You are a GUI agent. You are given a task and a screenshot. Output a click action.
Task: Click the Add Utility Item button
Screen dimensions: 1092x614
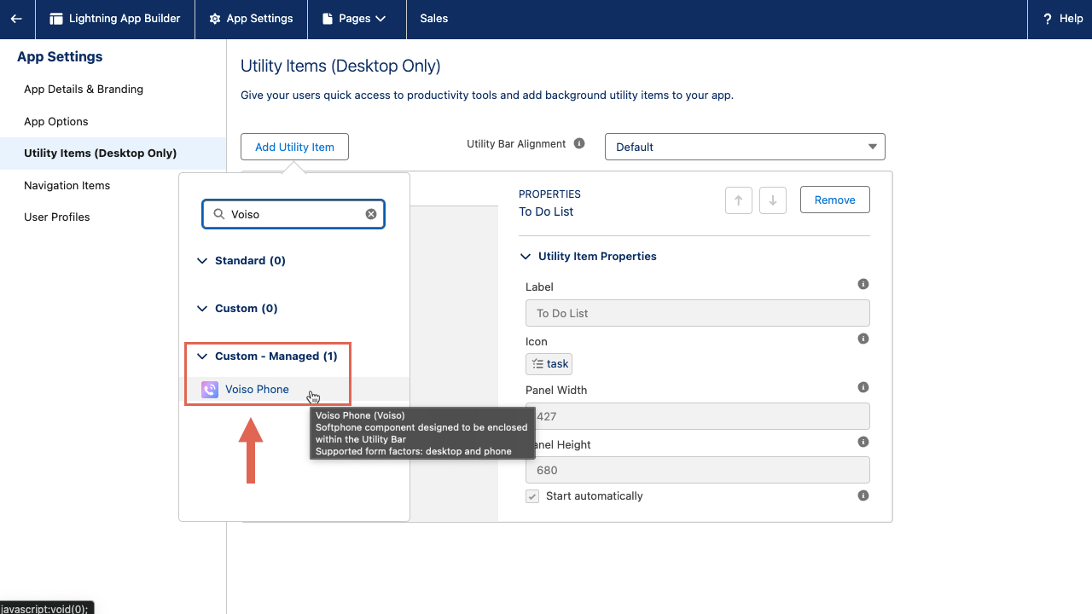tap(294, 147)
